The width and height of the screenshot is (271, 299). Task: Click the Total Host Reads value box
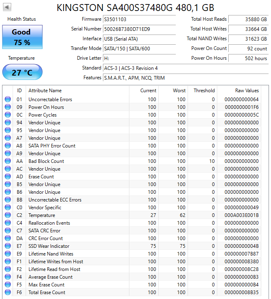(248, 19)
